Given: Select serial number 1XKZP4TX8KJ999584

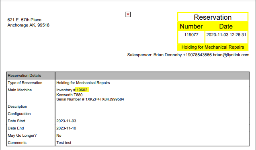Looking at the screenshot, I should (104, 99).
